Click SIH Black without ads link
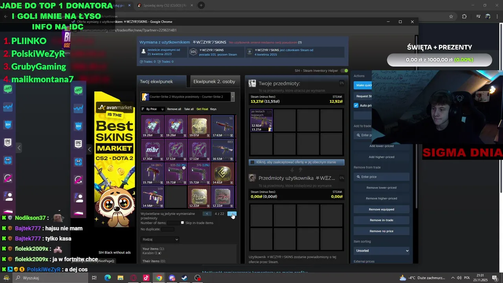The width and height of the screenshot is (503, 283). pos(114,252)
